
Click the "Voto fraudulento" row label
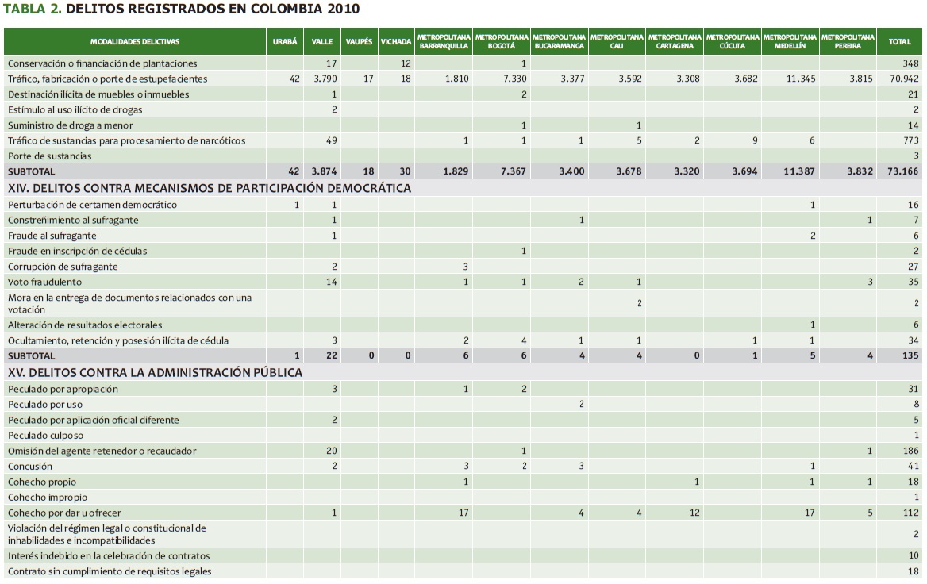(44, 282)
